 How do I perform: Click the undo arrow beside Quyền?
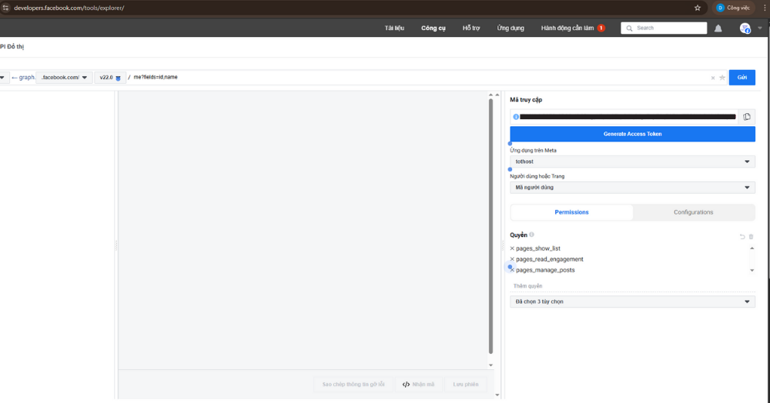pyautogui.click(x=742, y=236)
